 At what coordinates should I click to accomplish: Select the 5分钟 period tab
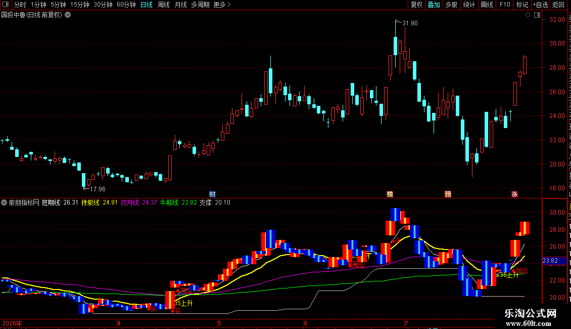point(58,5)
